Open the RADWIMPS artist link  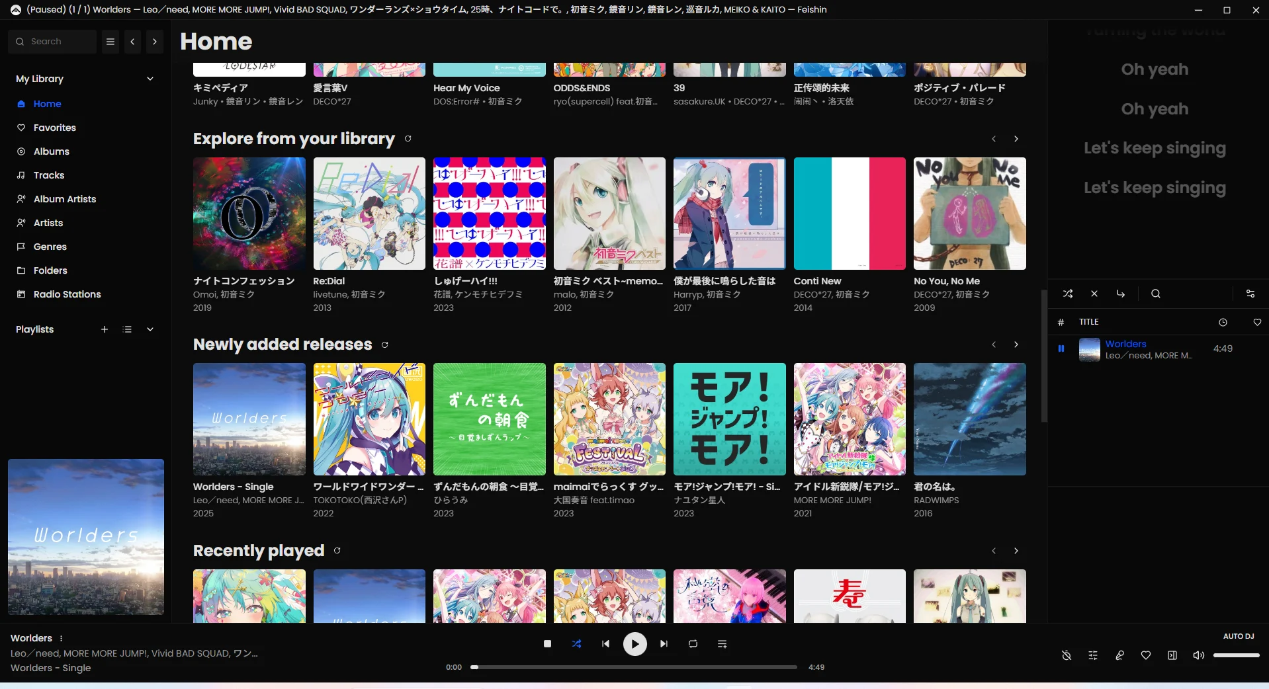pyautogui.click(x=936, y=501)
